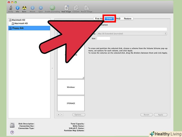Click the Options... button
Screen dimensions: 182x137
[79, 115]
